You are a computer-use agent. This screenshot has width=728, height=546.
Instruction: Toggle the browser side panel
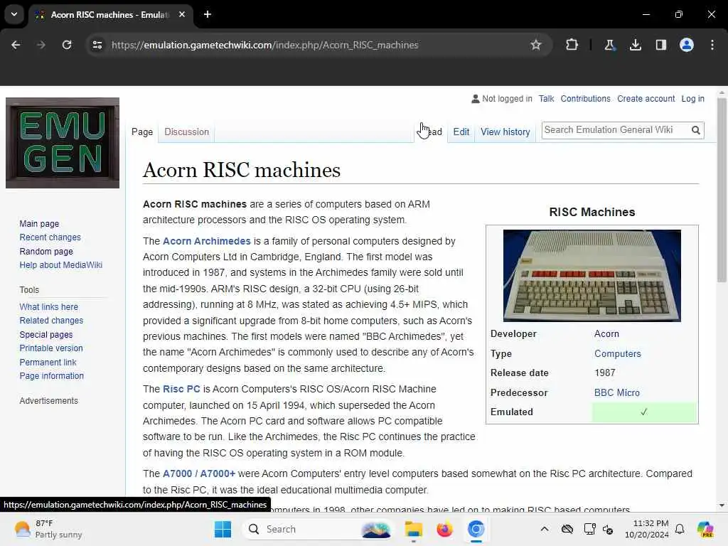[x=660, y=45]
